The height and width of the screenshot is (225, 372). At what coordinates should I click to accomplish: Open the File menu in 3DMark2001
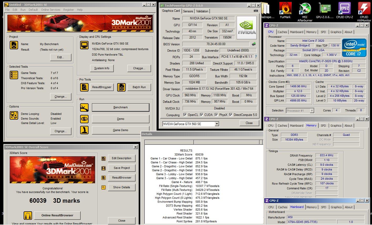[7, 10]
